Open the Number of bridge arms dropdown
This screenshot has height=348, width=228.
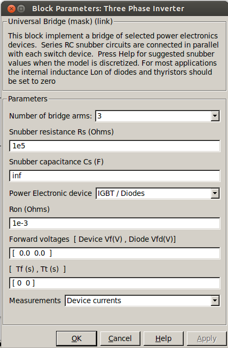(x=158, y=116)
